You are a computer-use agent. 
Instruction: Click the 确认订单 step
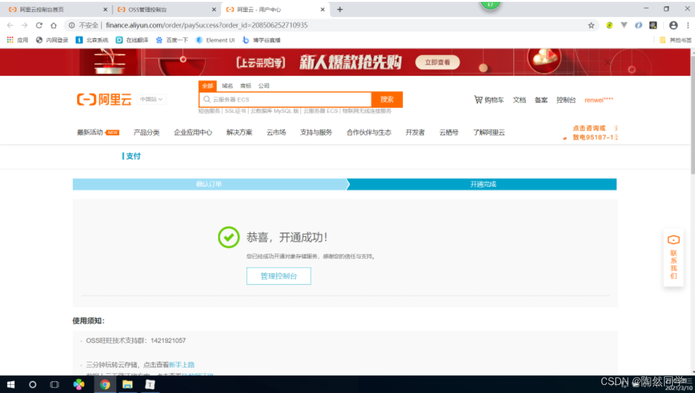[209, 184]
